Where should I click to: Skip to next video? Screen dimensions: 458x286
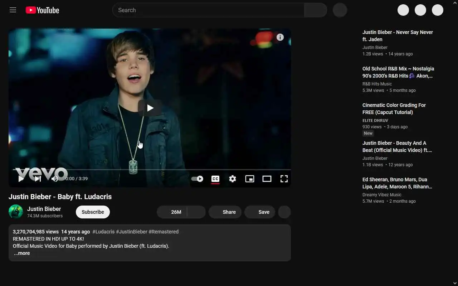coord(38,179)
